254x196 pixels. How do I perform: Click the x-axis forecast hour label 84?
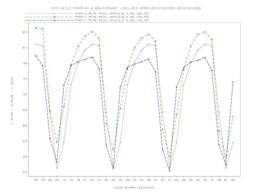click(x=233, y=180)
